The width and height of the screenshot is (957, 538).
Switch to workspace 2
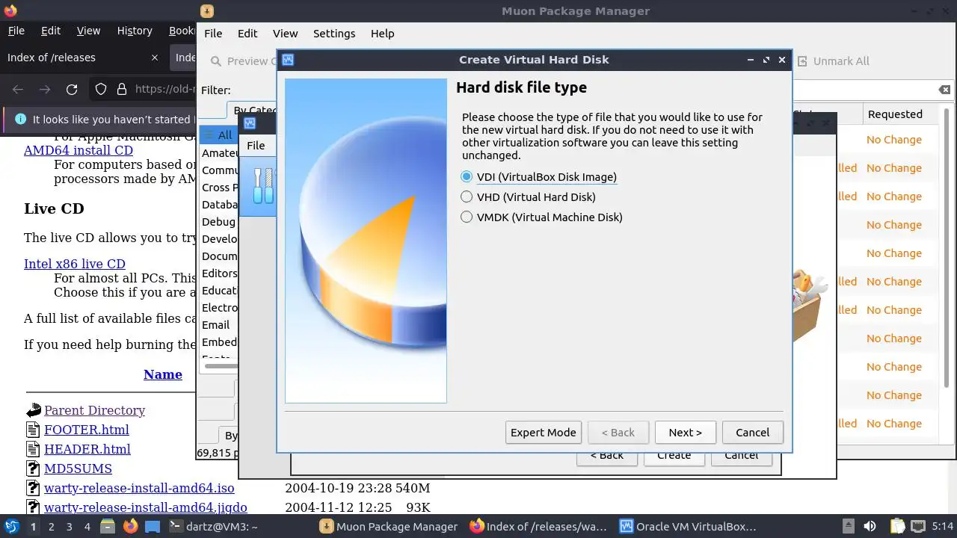pyautogui.click(x=51, y=527)
